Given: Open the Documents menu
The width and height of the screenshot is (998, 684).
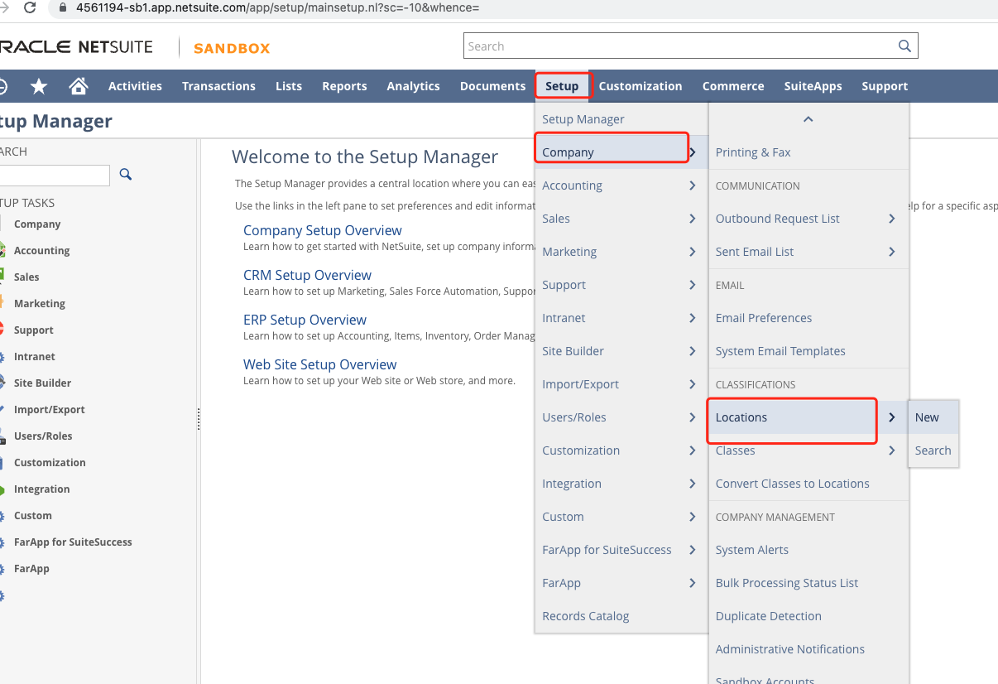Looking at the screenshot, I should tap(492, 86).
